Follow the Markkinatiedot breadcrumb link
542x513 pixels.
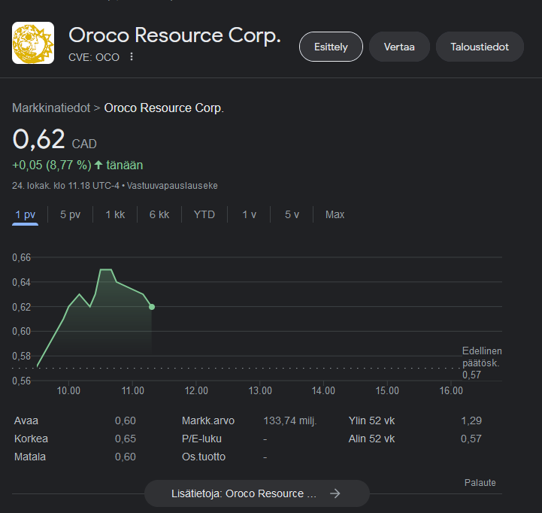tap(51, 108)
